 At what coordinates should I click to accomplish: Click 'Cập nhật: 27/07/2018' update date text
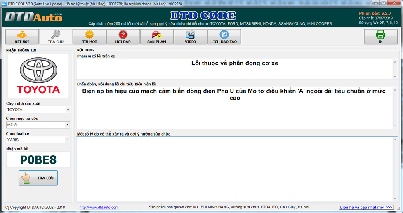coord(376,18)
